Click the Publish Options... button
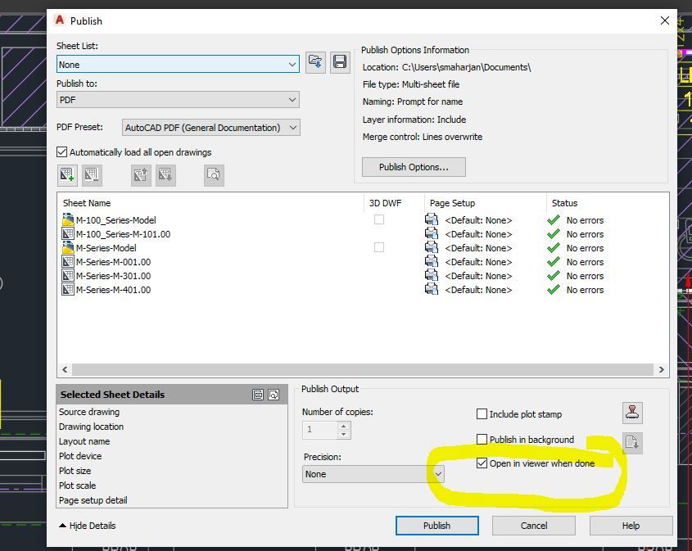The height and width of the screenshot is (551, 692). point(414,167)
